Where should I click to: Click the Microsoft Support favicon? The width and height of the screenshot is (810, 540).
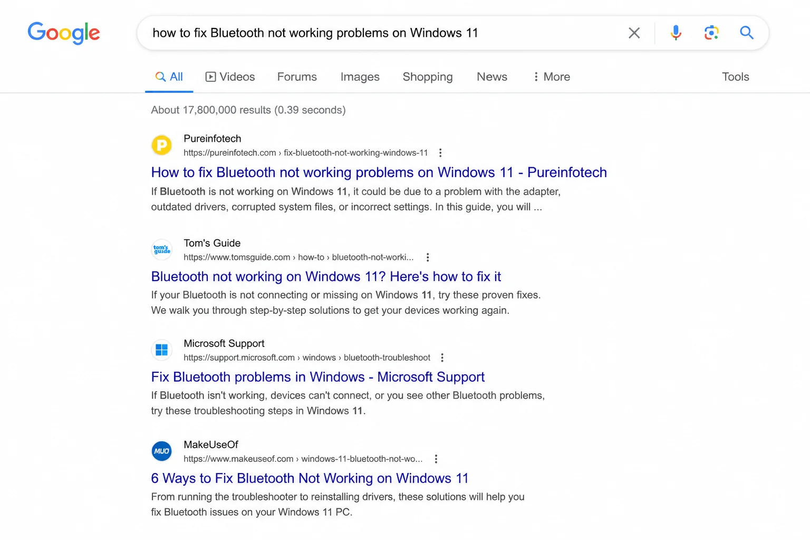pyautogui.click(x=162, y=350)
